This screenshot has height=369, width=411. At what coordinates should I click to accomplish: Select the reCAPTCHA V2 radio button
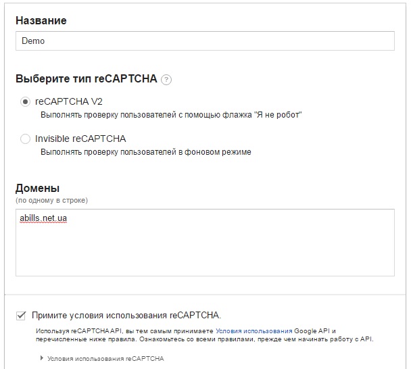(x=25, y=101)
